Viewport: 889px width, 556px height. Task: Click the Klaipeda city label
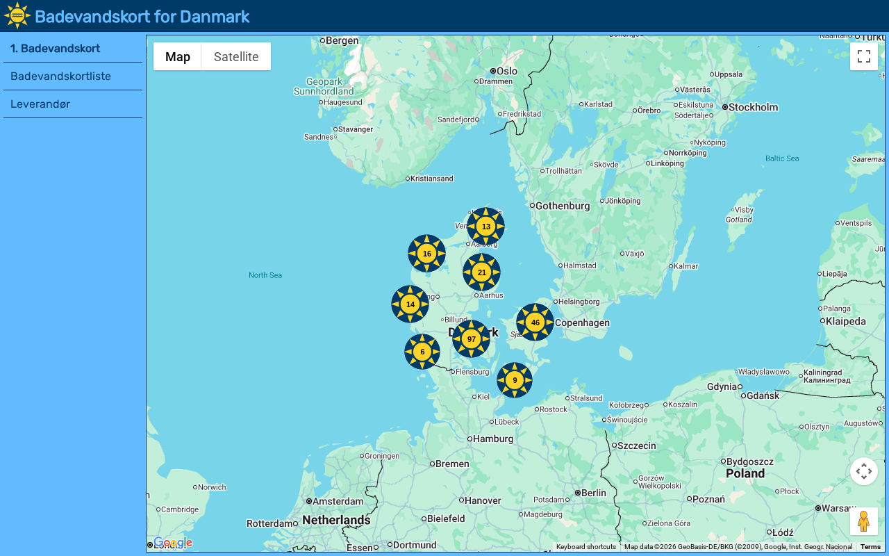coord(846,321)
